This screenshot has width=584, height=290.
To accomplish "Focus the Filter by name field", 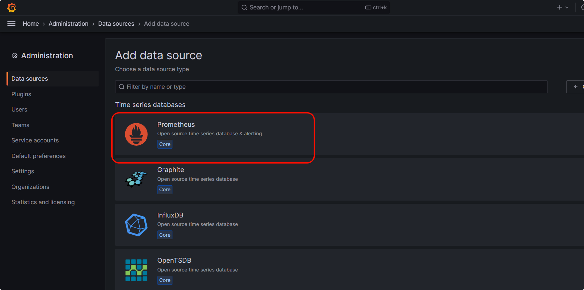I will (331, 87).
